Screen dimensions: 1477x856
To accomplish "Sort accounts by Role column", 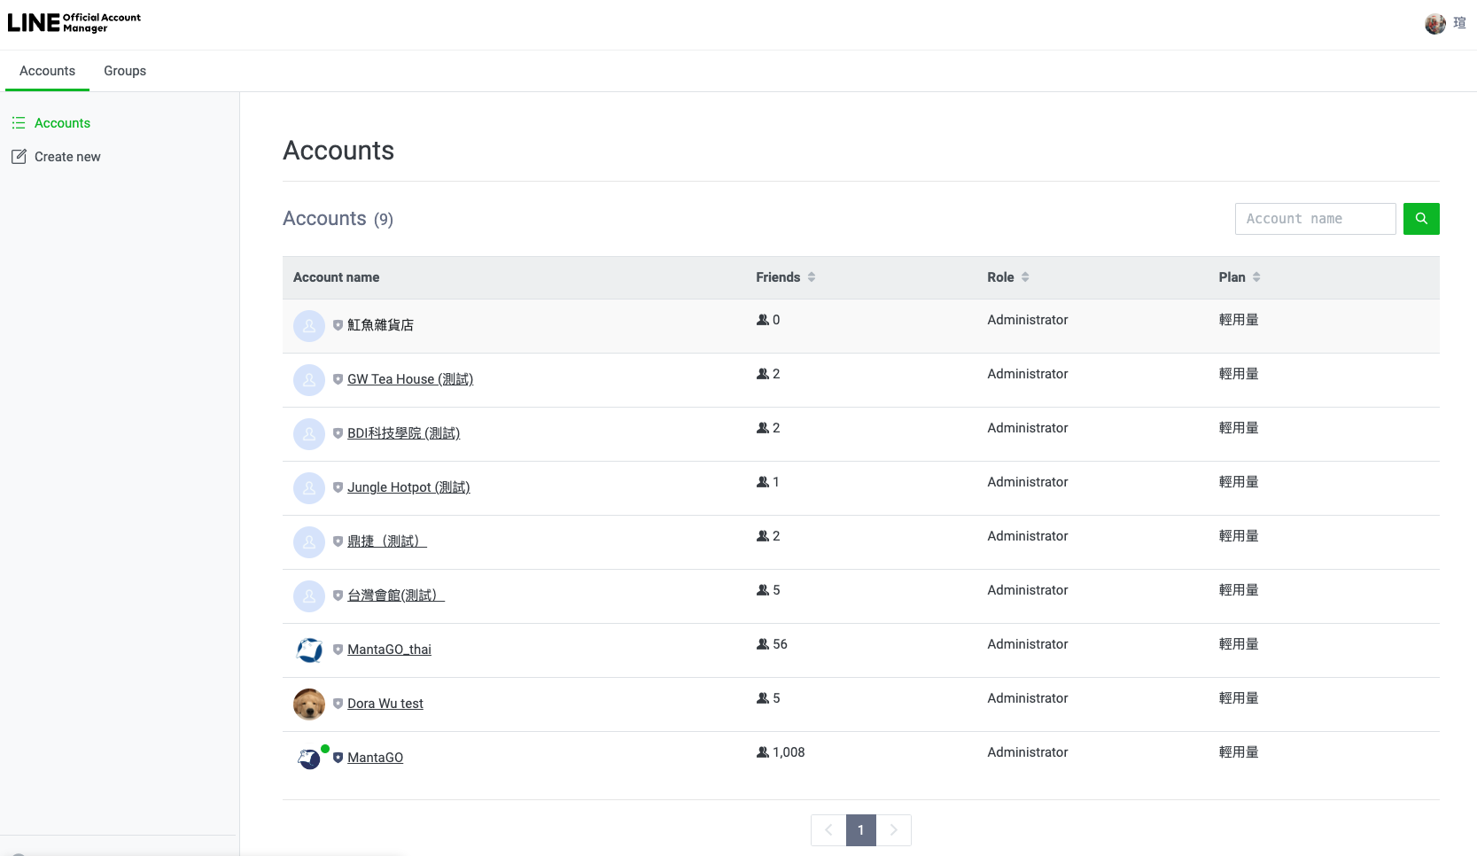I will pos(1024,277).
